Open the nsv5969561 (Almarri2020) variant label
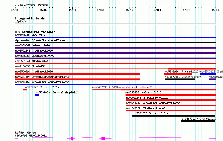This screenshot has width=223, height=141. click(x=33, y=45)
